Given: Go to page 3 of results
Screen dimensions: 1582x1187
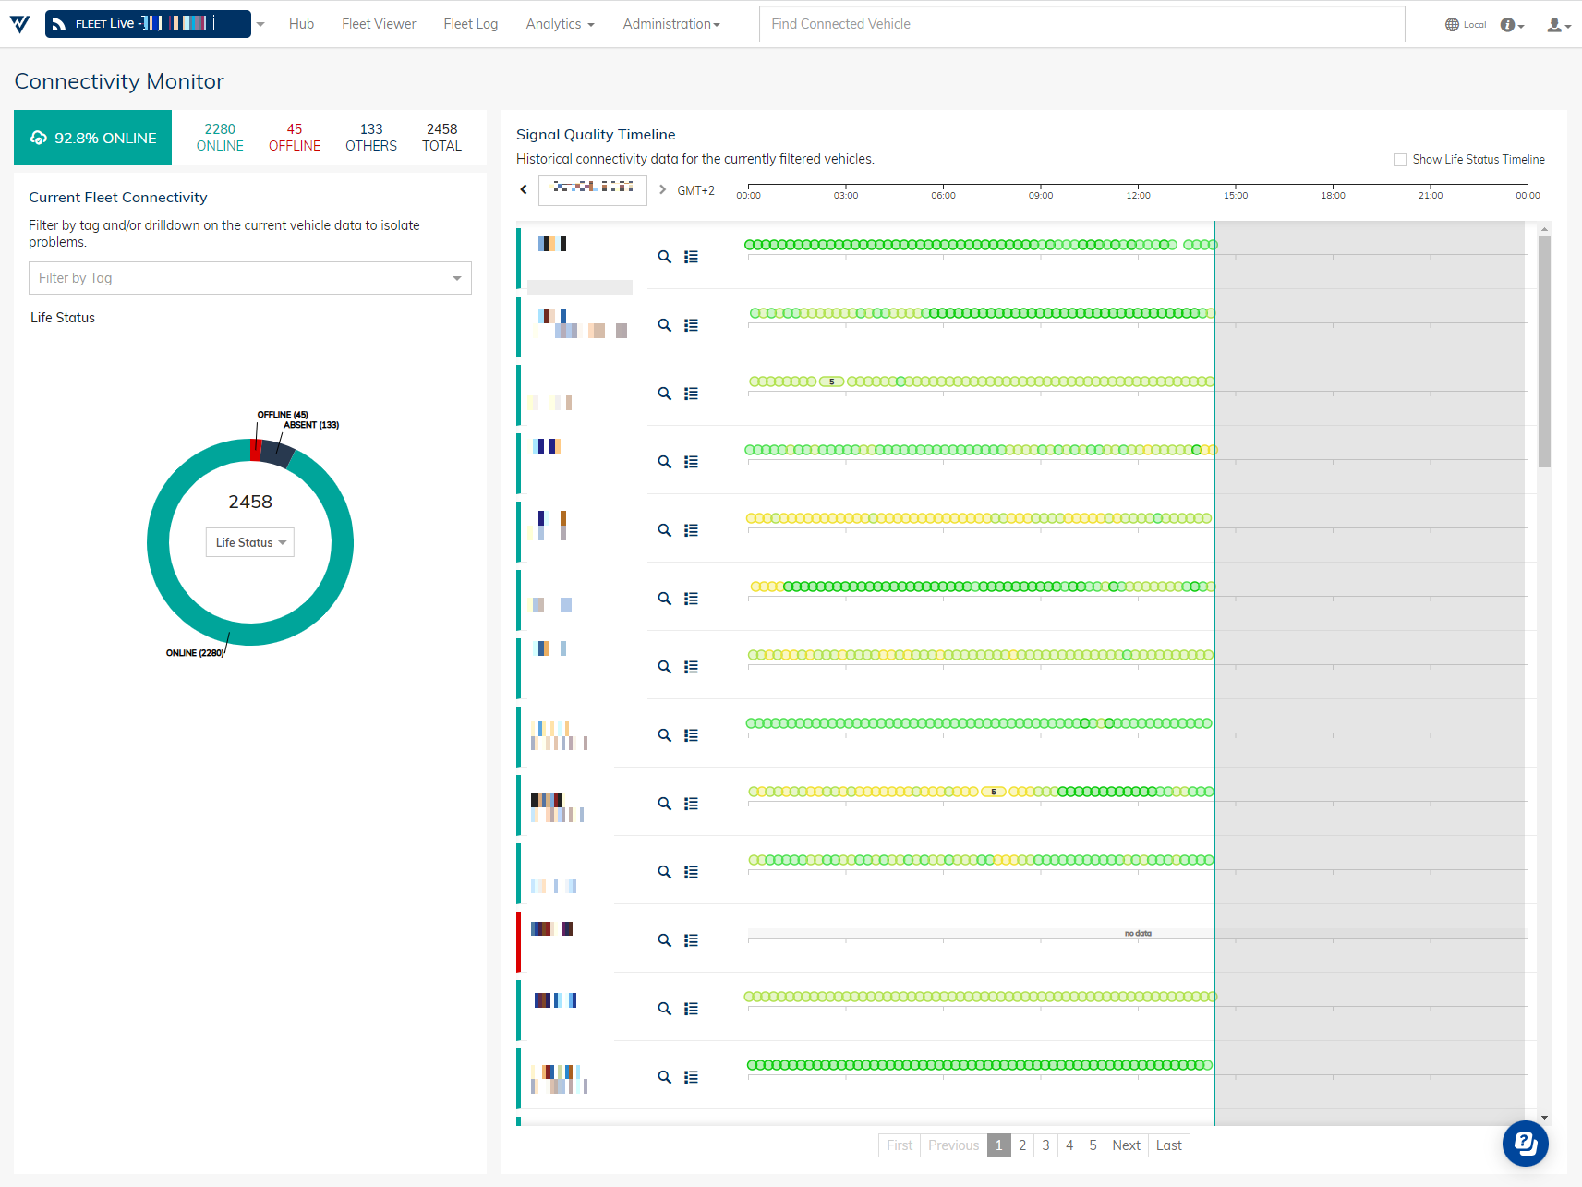Looking at the screenshot, I should [1045, 1145].
